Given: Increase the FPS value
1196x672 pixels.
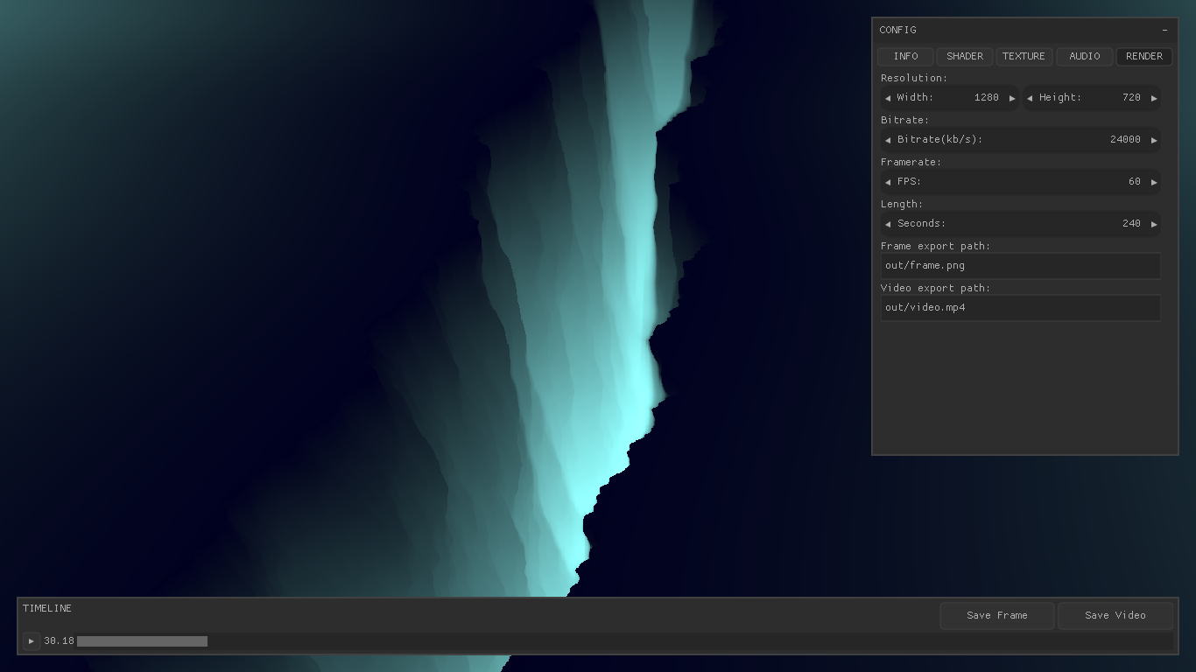Looking at the screenshot, I should click(x=1154, y=181).
